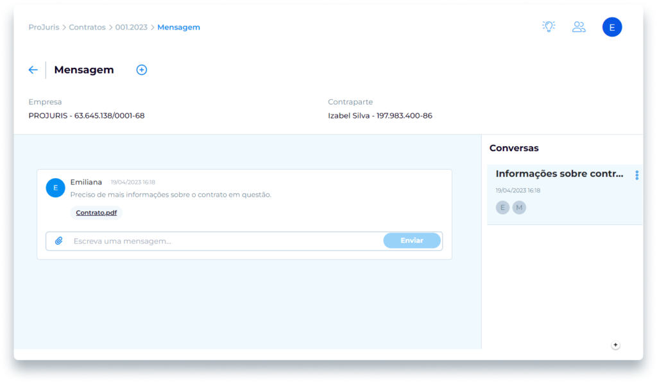Click the small plus button at bottom right
This screenshot has height=383, width=657.
(615, 345)
